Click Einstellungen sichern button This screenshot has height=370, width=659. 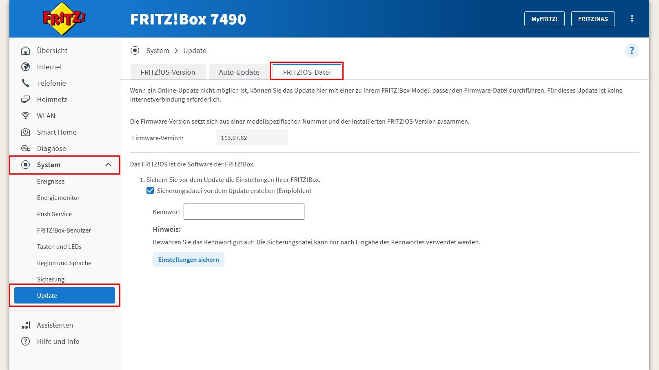pos(189,259)
